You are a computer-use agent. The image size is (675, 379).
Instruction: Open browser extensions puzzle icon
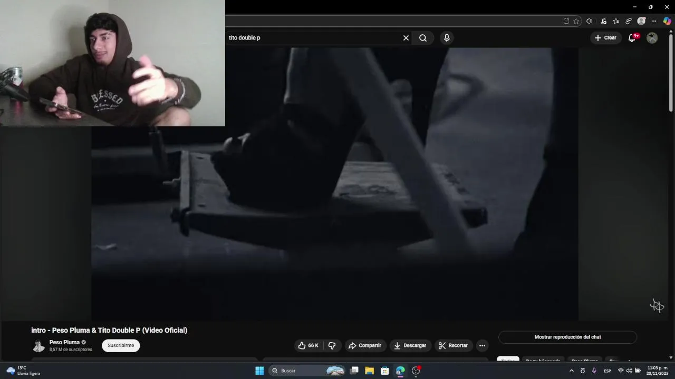point(589,21)
